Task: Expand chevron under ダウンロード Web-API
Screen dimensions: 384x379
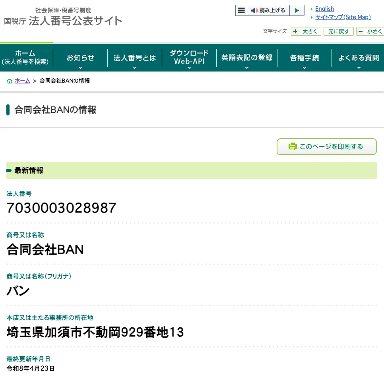Action: coord(189,68)
